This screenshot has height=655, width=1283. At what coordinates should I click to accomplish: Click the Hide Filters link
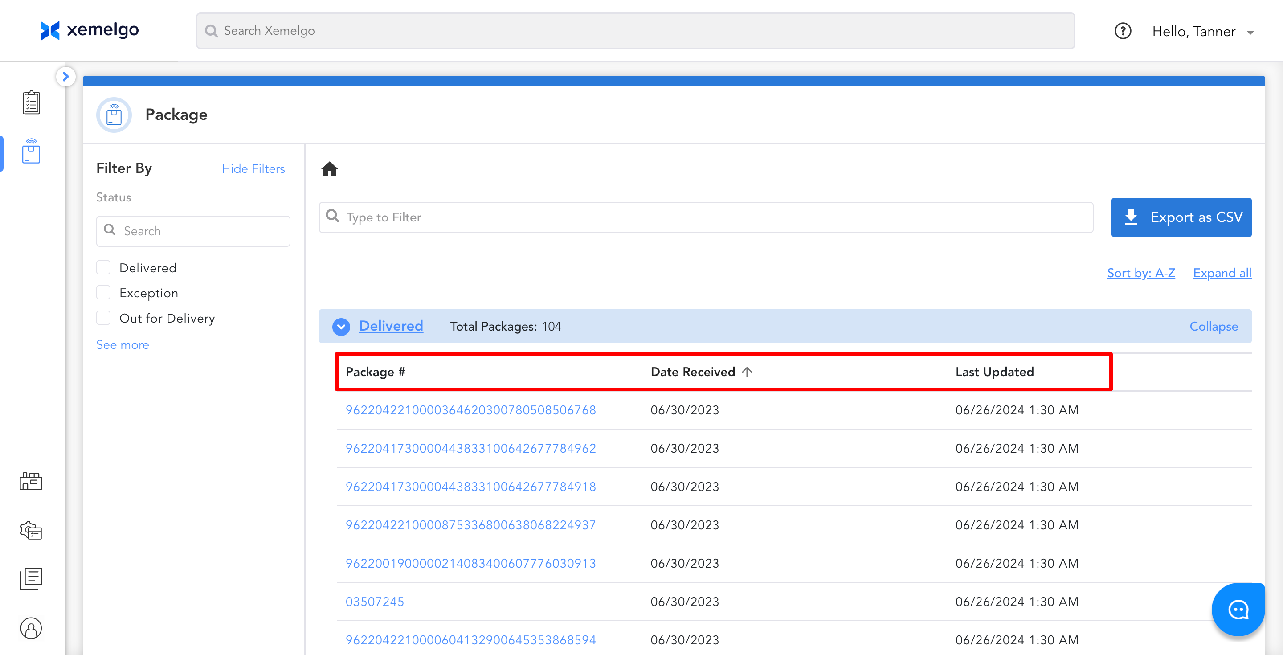click(x=253, y=169)
